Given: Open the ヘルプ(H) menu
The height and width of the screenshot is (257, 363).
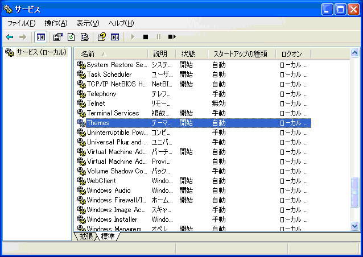Looking at the screenshot, I should pos(121,23).
